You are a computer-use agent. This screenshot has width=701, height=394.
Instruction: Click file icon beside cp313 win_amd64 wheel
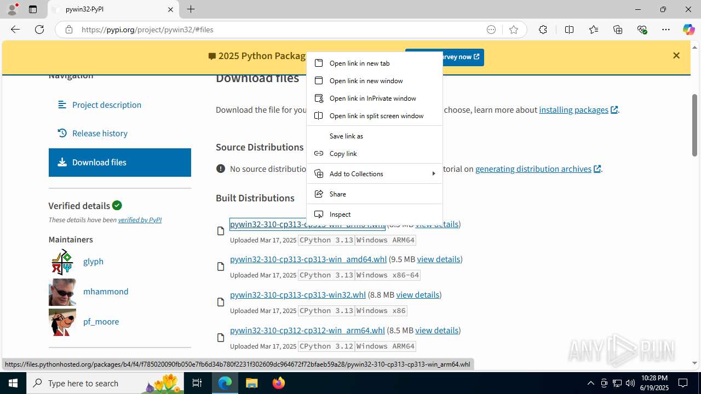(221, 266)
